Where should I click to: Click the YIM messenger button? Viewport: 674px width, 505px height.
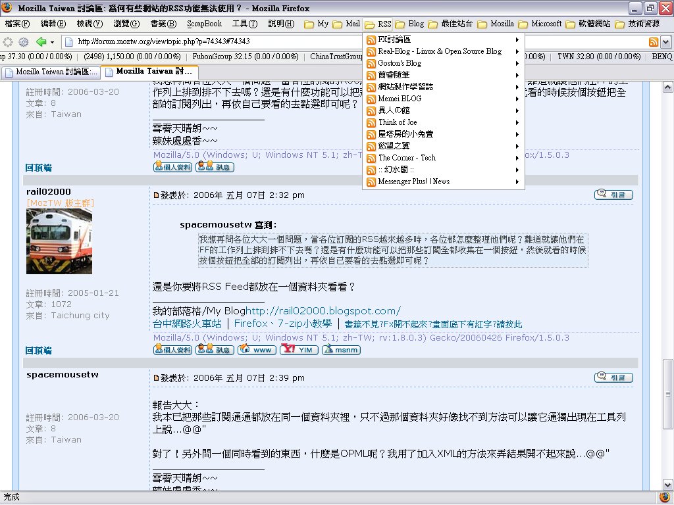298,350
